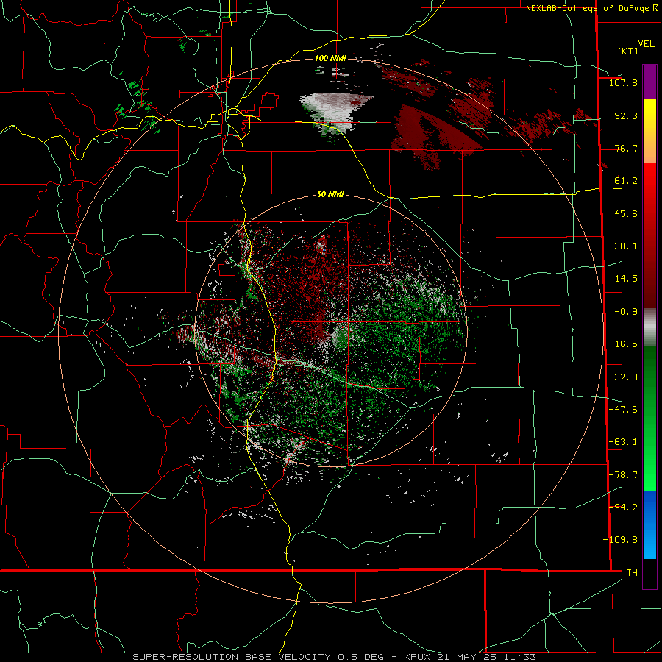Pick the yellow-orange legend color segment
Screen dimensions: 662x662
[x=649, y=131]
